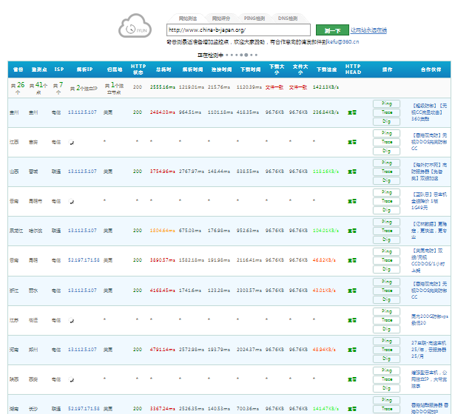The image size is (455, 414).
Task: Open the partner ad in the 2484.03ms row
Action: [429, 112]
